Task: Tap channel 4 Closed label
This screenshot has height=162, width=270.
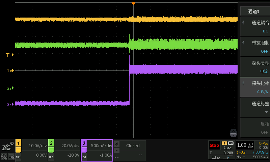Action: (x=133, y=146)
